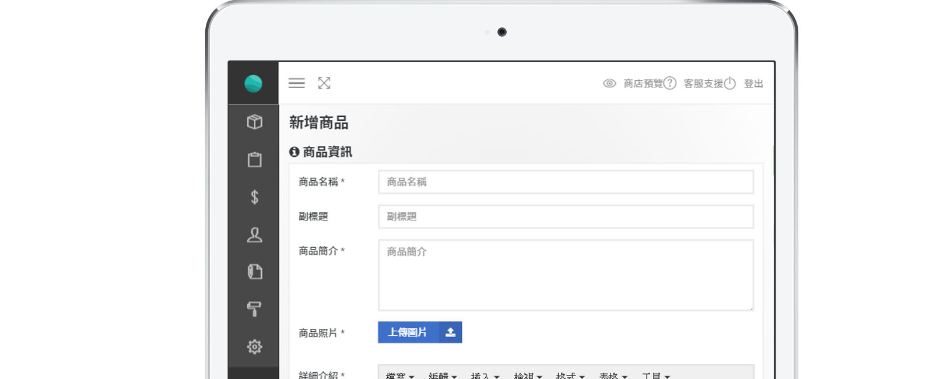Image resolution: width=933 pixels, height=379 pixels.
Task: Click the 登出 logout link
Action: point(753,83)
